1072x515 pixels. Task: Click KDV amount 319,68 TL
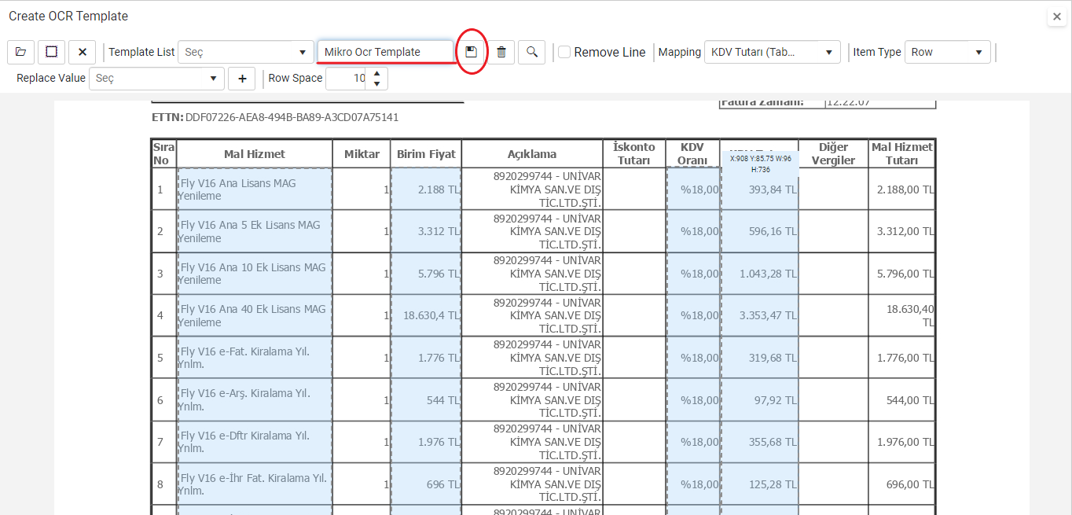(x=773, y=358)
